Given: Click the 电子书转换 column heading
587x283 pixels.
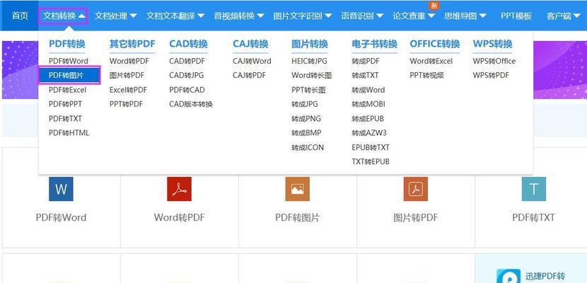Looking at the screenshot, I should click(x=374, y=44).
